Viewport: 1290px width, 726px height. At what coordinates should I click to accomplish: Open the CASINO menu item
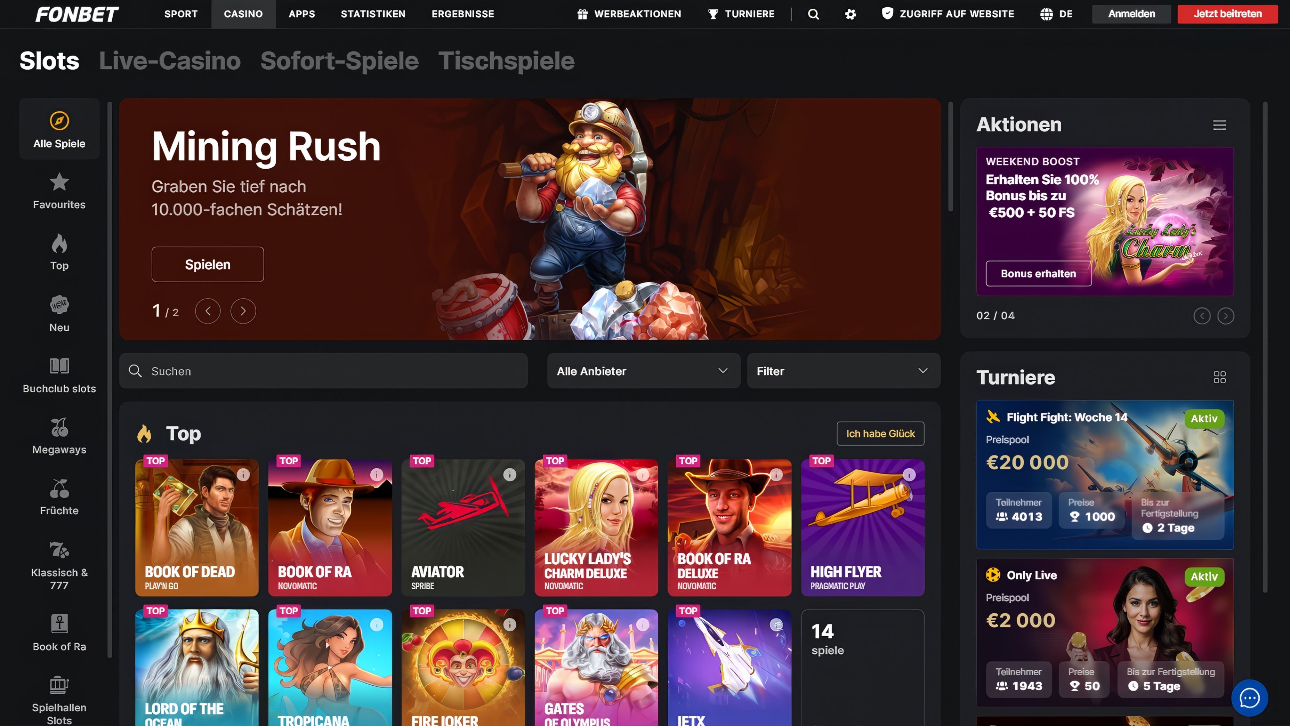click(243, 14)
